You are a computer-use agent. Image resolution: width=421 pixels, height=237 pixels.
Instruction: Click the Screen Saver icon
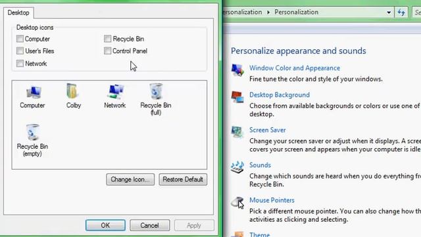237,132
